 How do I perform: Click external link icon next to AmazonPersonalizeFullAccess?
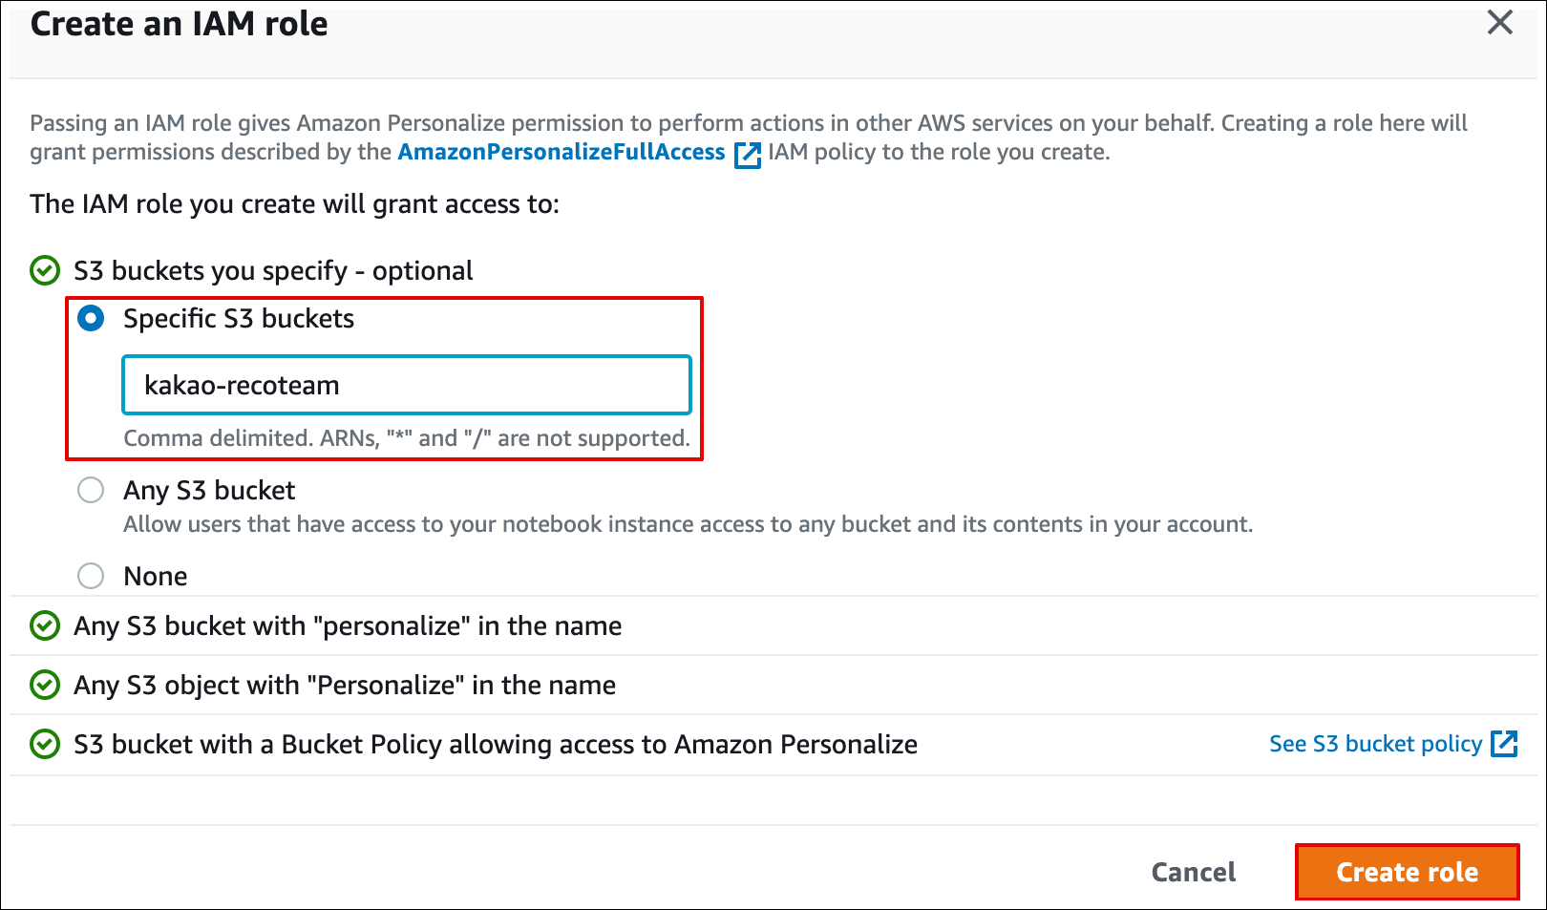pyautogui.click(x=748, y=155)
